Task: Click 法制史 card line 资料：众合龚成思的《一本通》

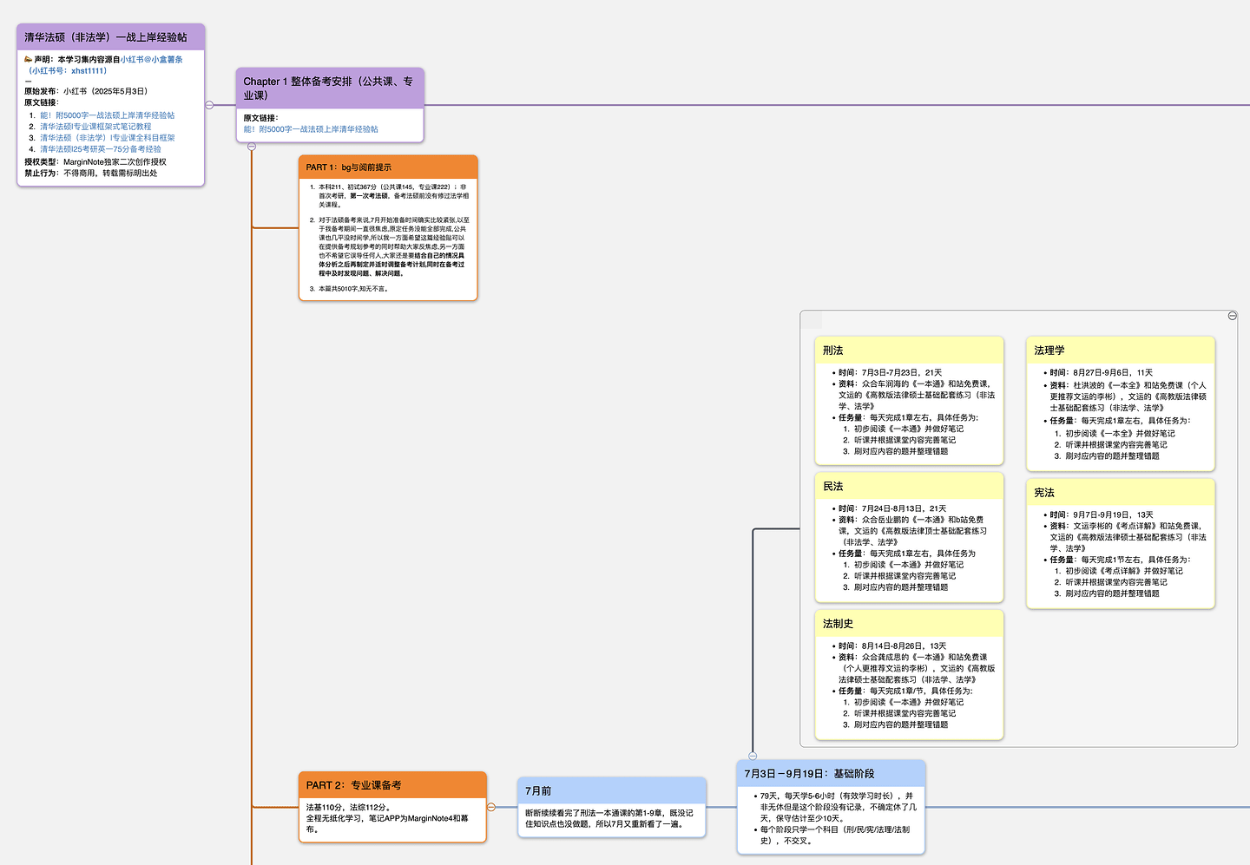Action: (x=917, y=669)
